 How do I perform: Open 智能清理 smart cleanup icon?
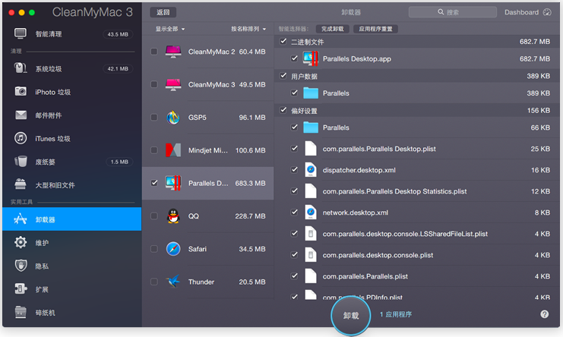click(21, 33)
